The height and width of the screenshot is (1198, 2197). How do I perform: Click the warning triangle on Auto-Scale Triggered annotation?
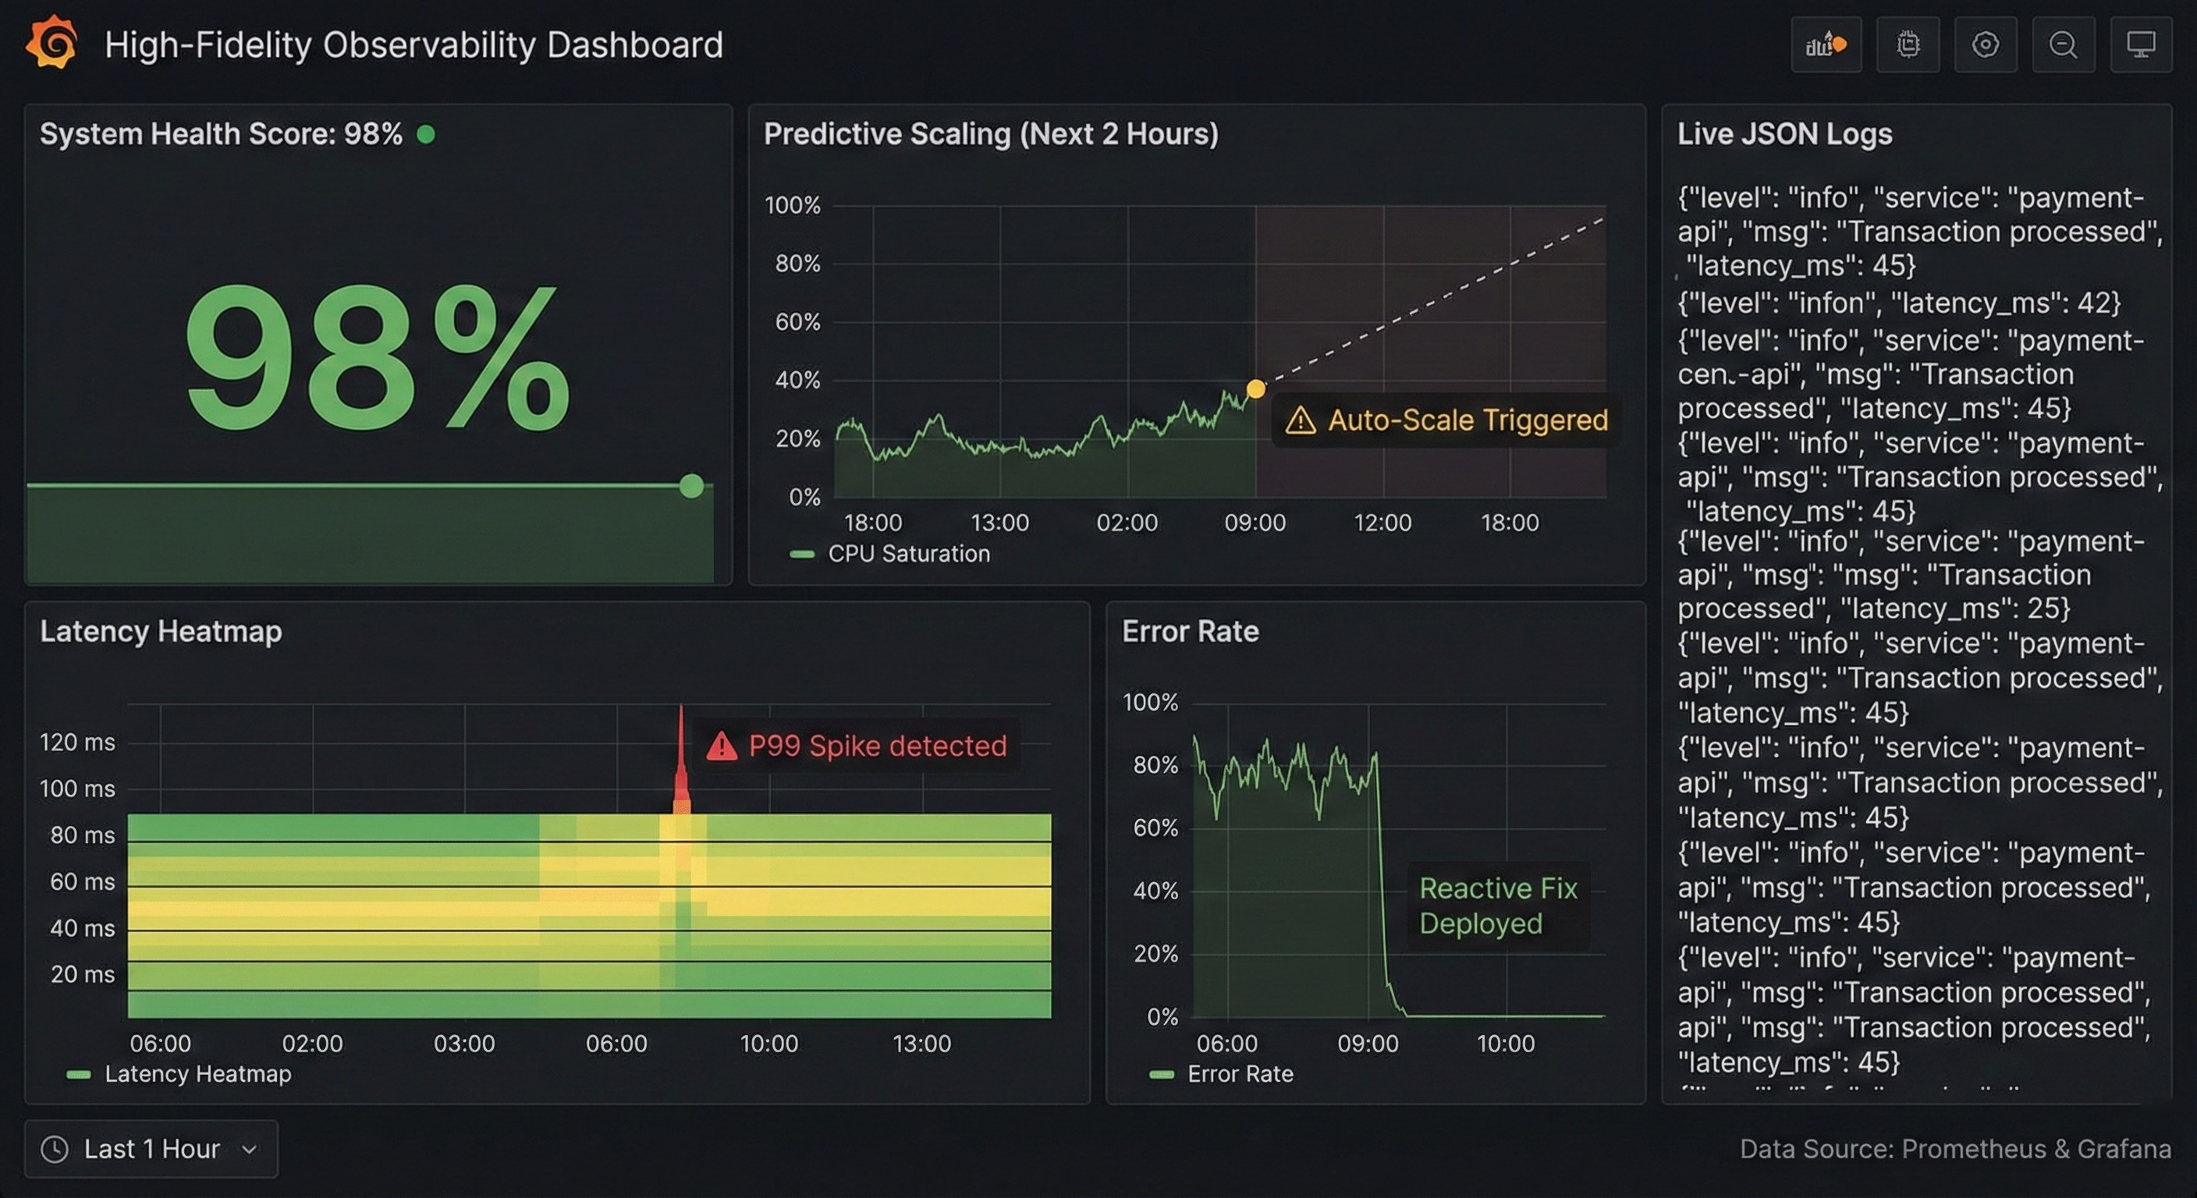(1301, 420)
